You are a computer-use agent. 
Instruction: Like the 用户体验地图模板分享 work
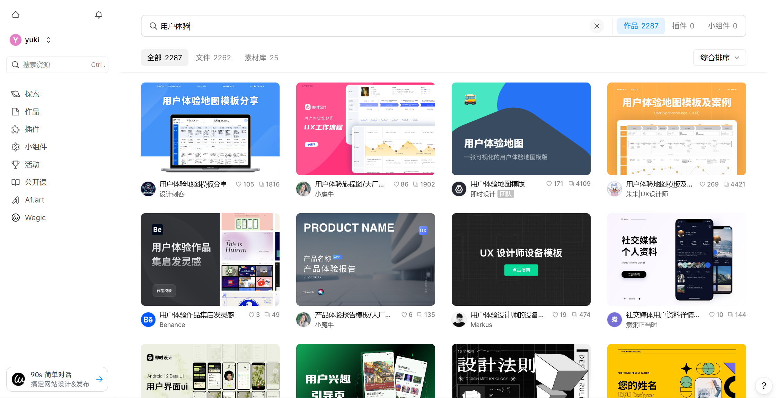coord(239,184)
